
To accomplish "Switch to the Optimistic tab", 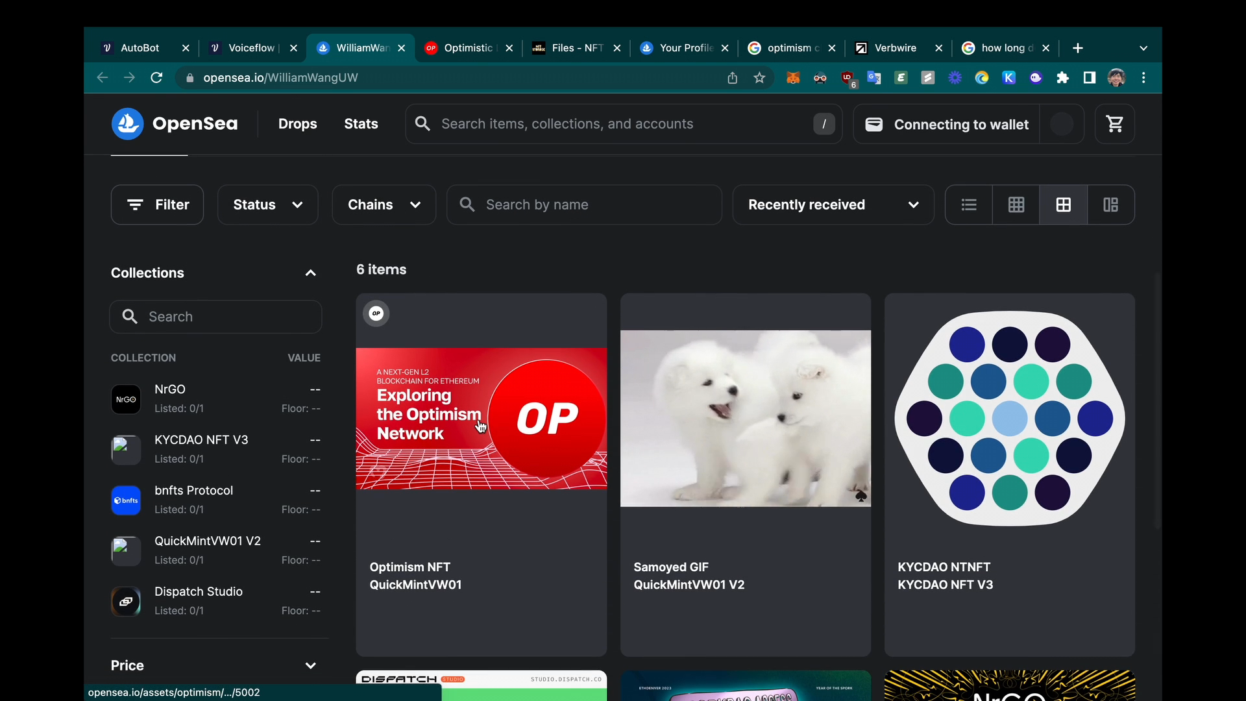I will point(468,48).
